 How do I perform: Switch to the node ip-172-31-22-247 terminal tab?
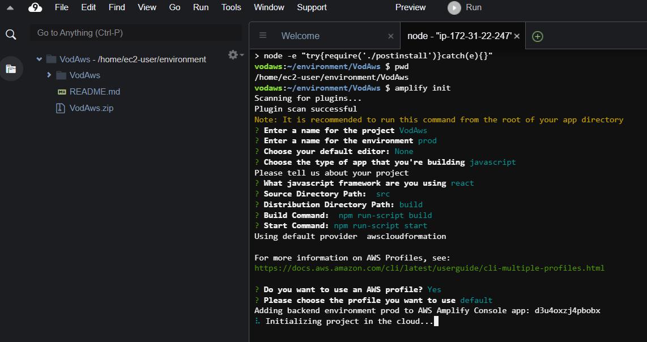pyautogui.click(x=459, y=36)
